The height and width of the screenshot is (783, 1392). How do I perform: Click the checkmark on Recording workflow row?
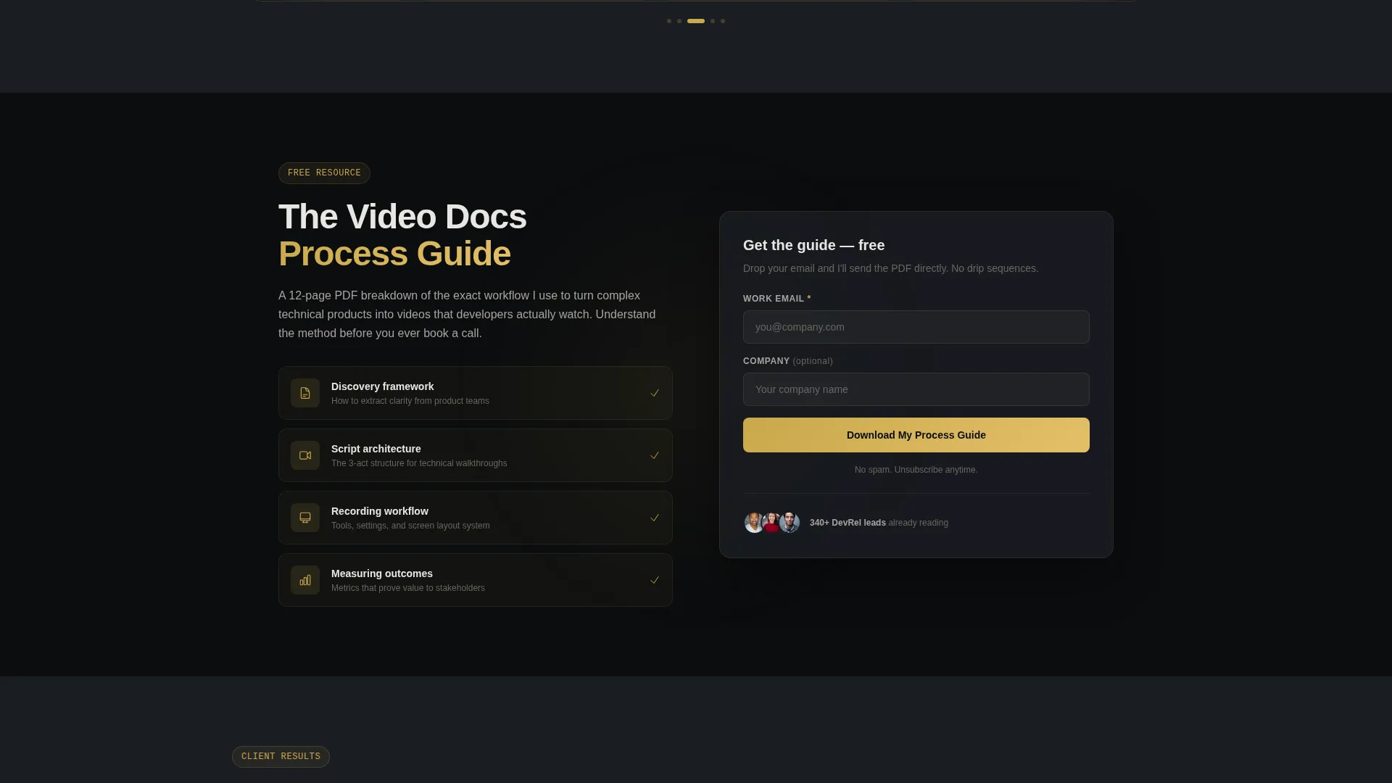655,518
